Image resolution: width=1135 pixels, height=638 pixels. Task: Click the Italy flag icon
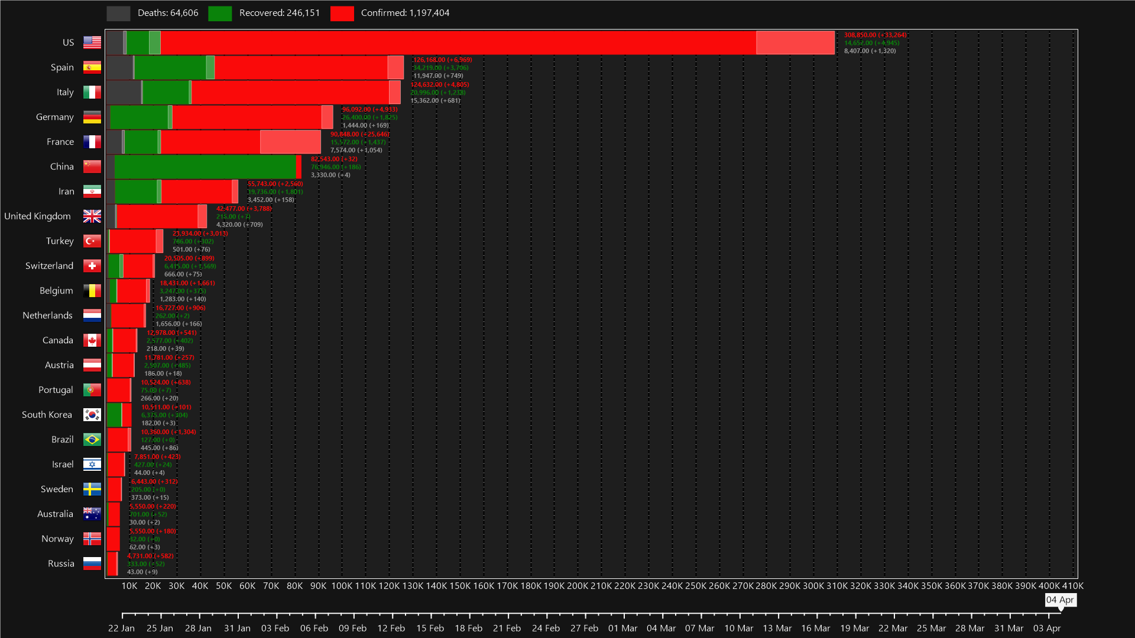click(92, 92)
